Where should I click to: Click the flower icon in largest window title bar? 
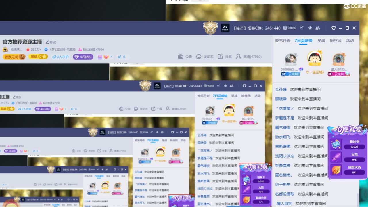[310, 28]
